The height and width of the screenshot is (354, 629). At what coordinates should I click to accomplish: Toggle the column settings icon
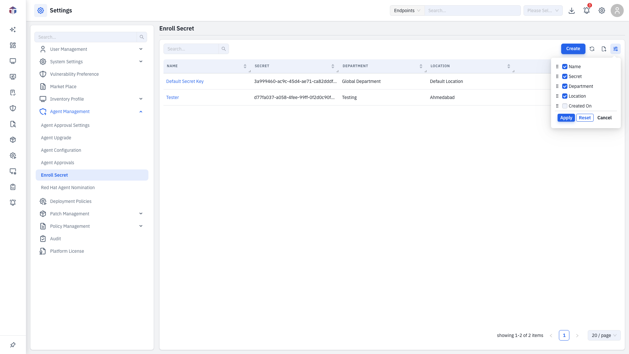click(x=616, y=49)
